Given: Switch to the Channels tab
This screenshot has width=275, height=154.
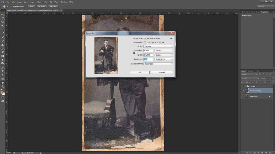Looking at the screenshot, I should (x=250, y=71).
